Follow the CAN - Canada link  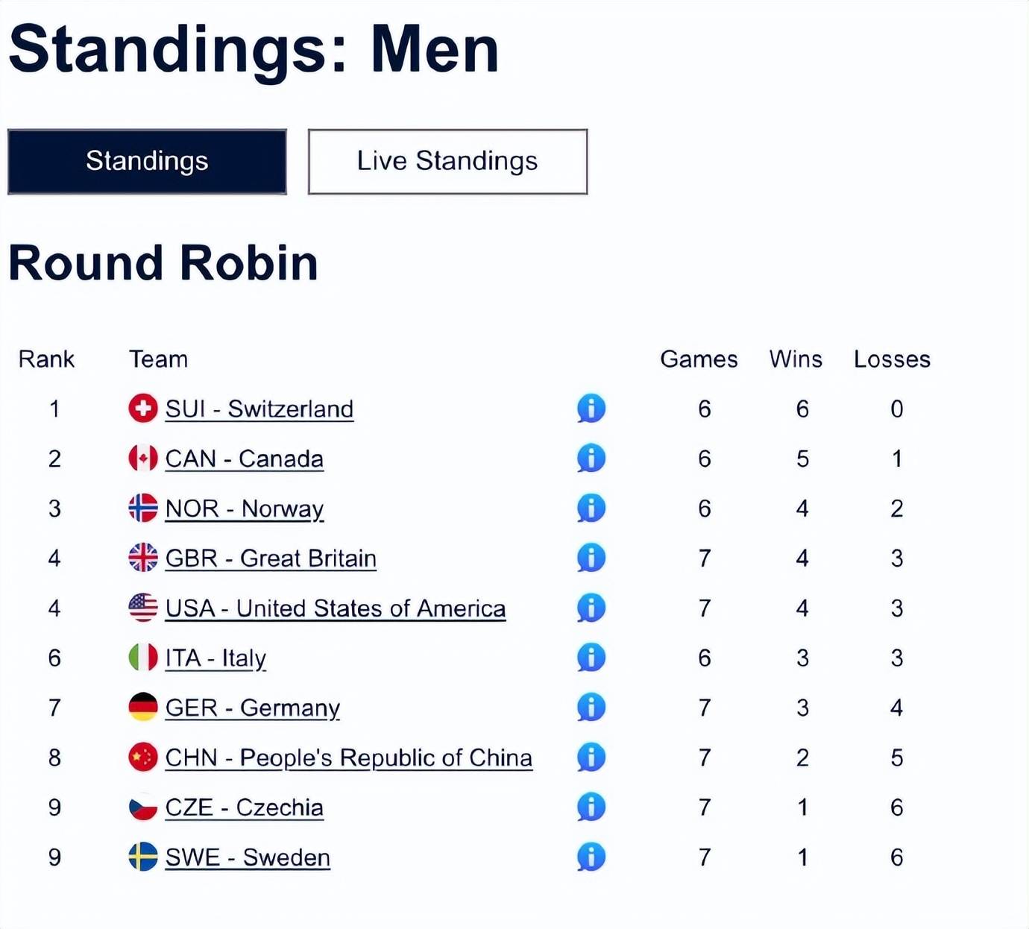click(244, 459)
